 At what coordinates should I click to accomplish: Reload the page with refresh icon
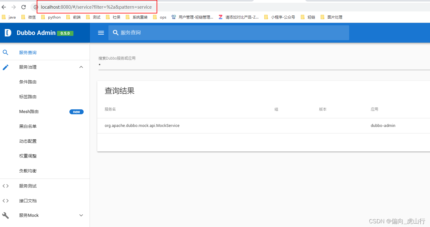[24, 7]
